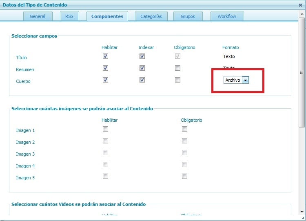Close the Datos del Tipo de Contenido dialog

click(301, 5)
